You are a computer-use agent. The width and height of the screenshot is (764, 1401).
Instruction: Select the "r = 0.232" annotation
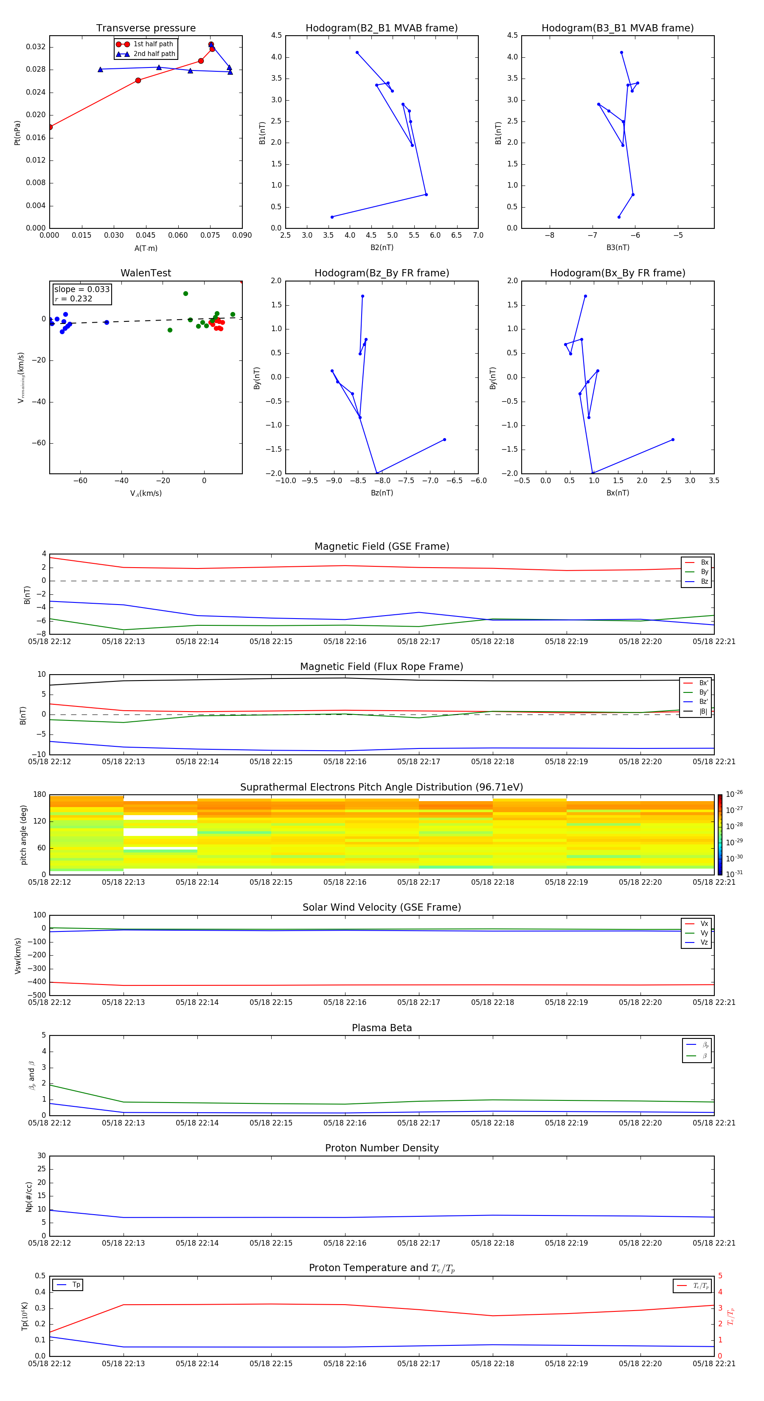(x=73, y=298)
